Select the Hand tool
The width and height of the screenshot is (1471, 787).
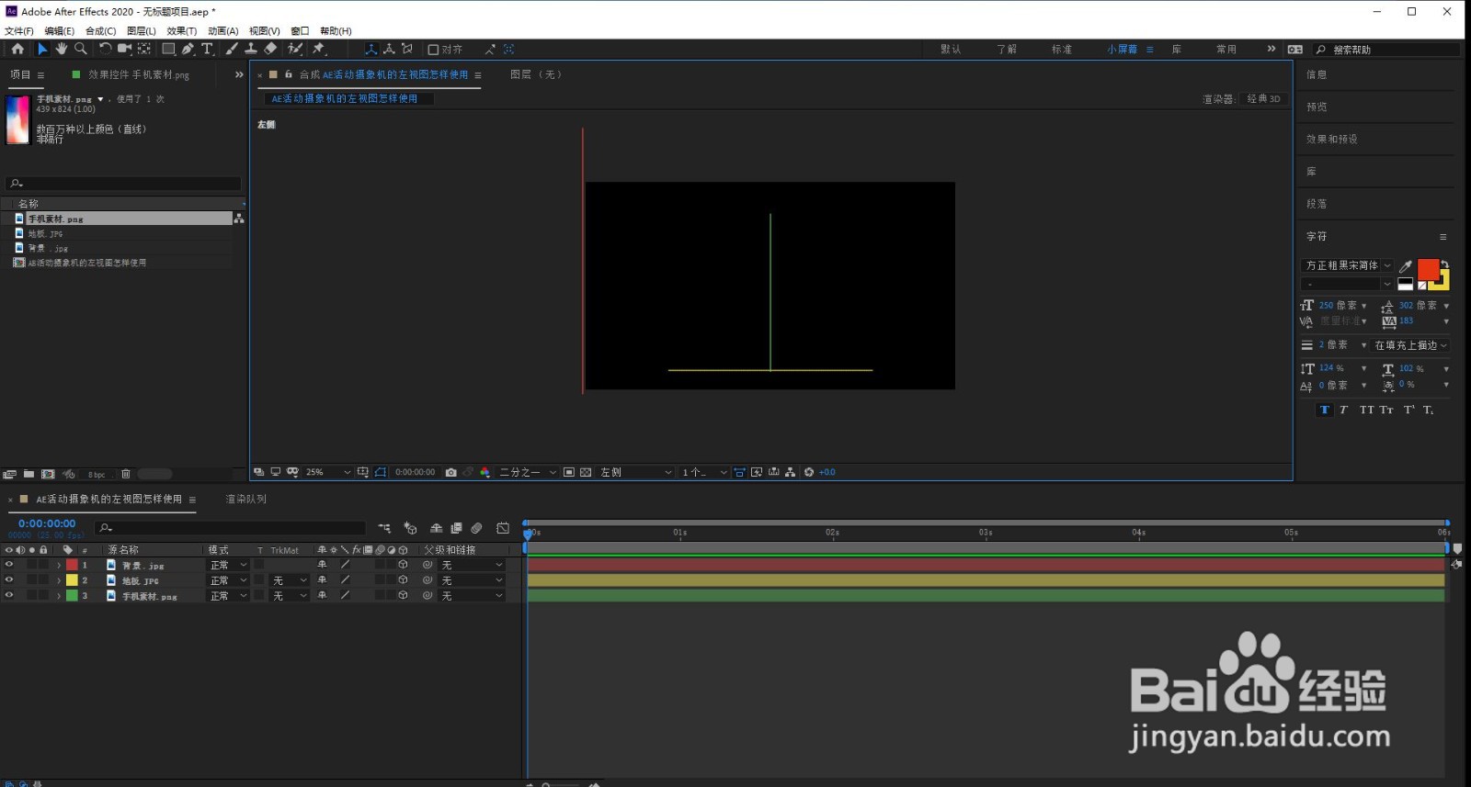coord(62,49)
